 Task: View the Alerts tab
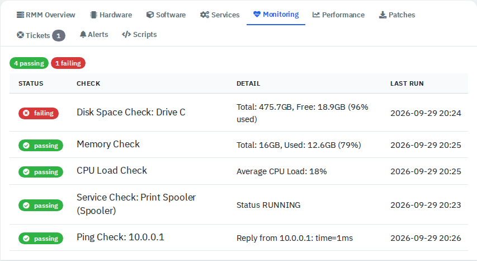[94, 34]
